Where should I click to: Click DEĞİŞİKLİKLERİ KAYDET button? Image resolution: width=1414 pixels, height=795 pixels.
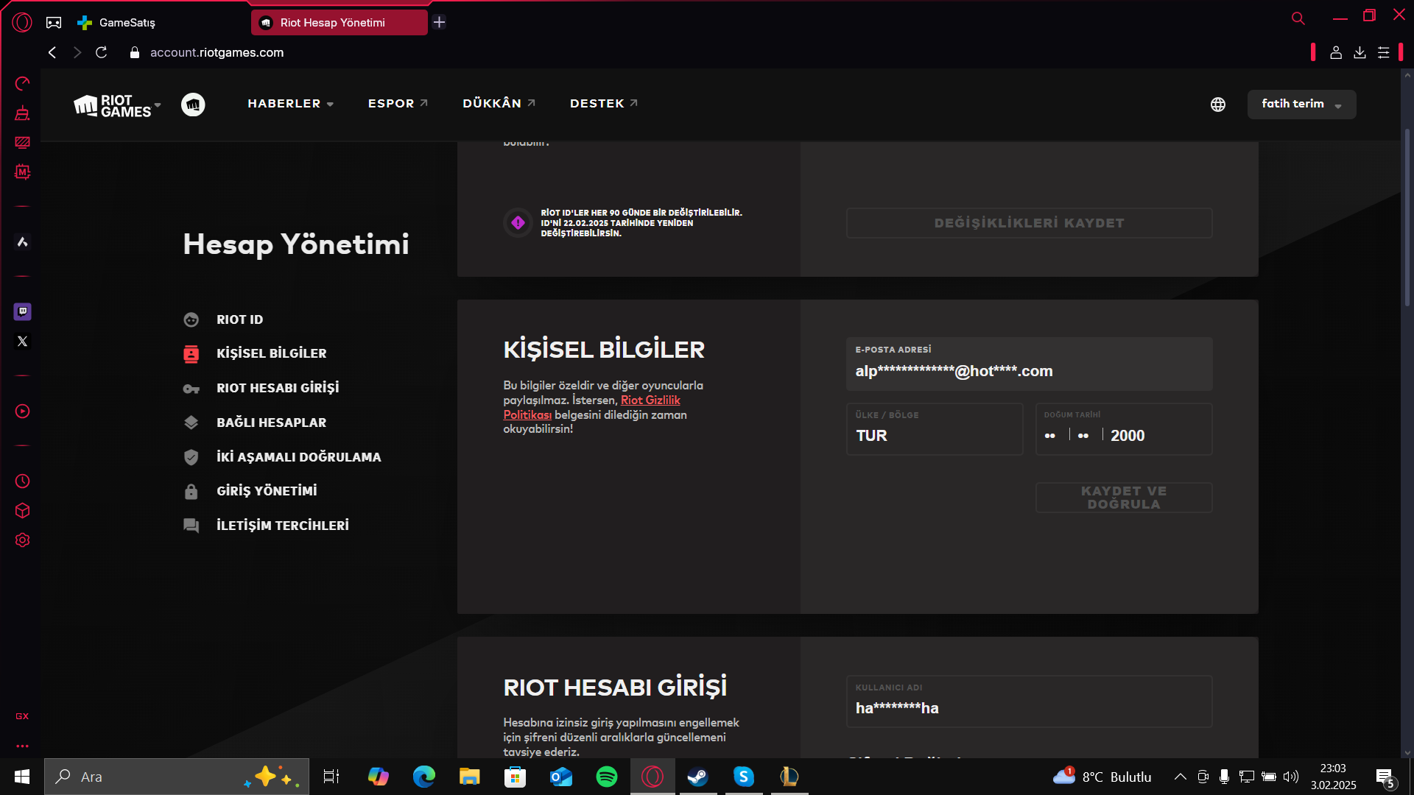tap(1029, 223)
